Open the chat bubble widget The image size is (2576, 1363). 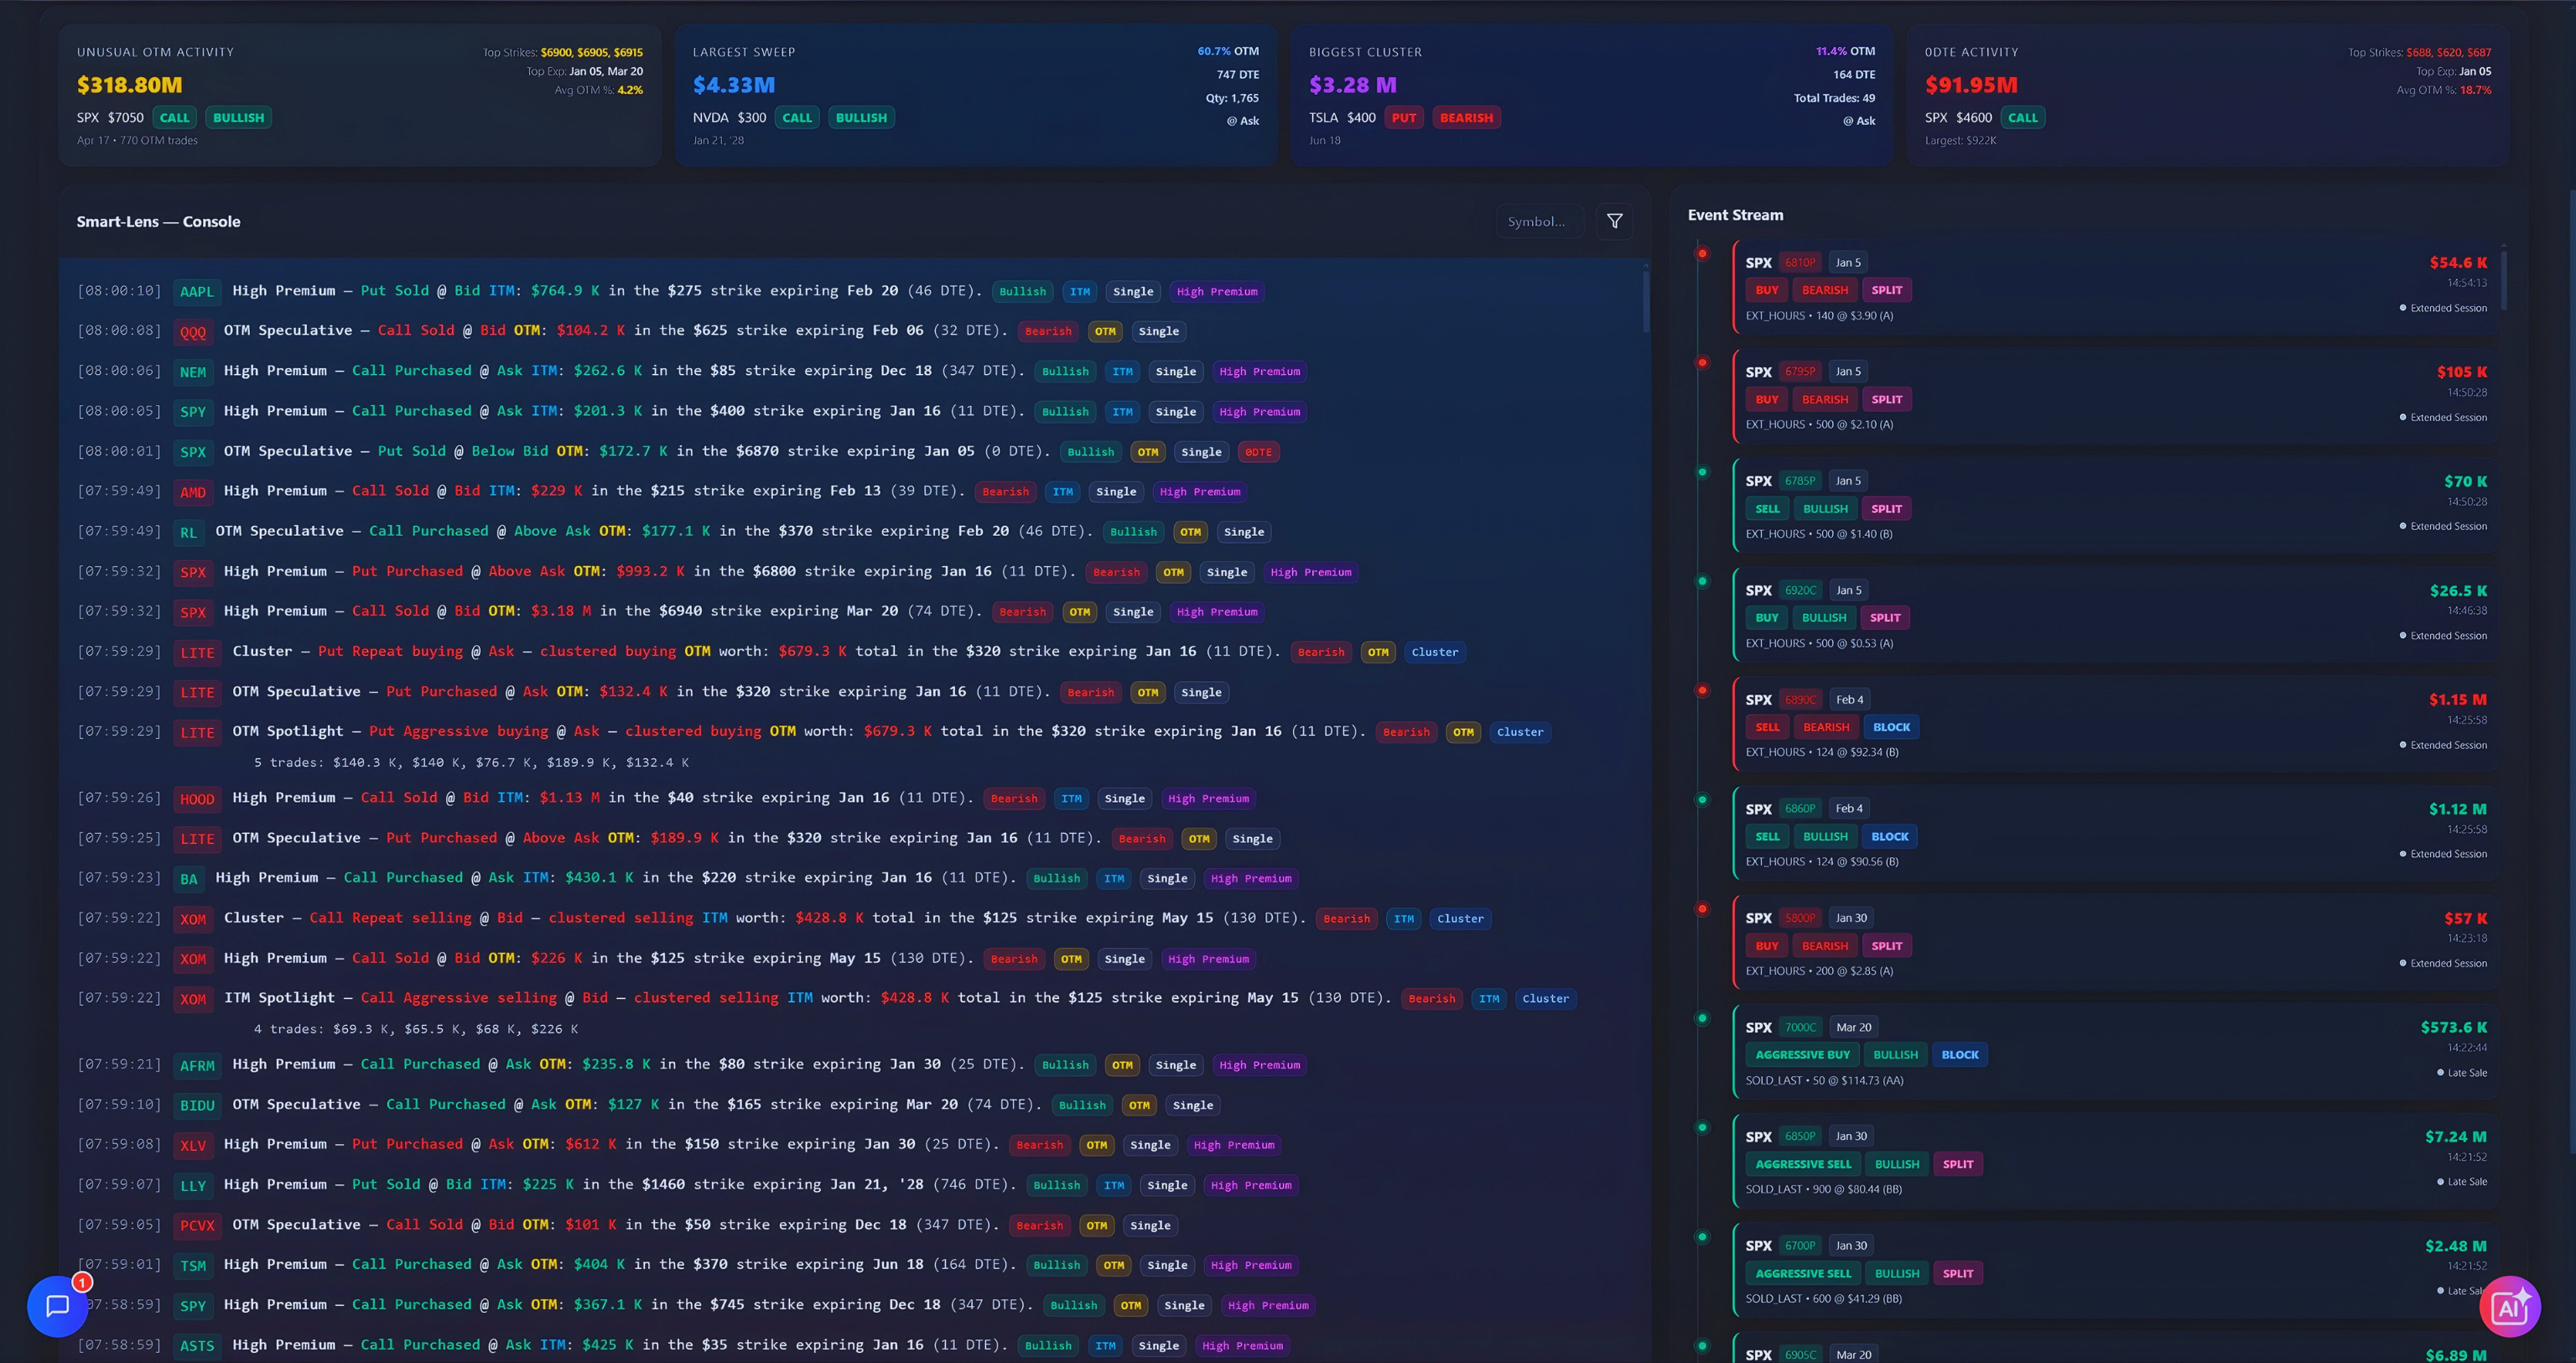57,1306
